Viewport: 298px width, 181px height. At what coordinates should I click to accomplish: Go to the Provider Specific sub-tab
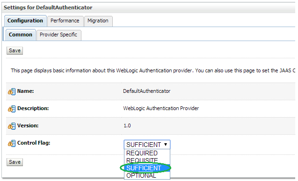[58, 35]
